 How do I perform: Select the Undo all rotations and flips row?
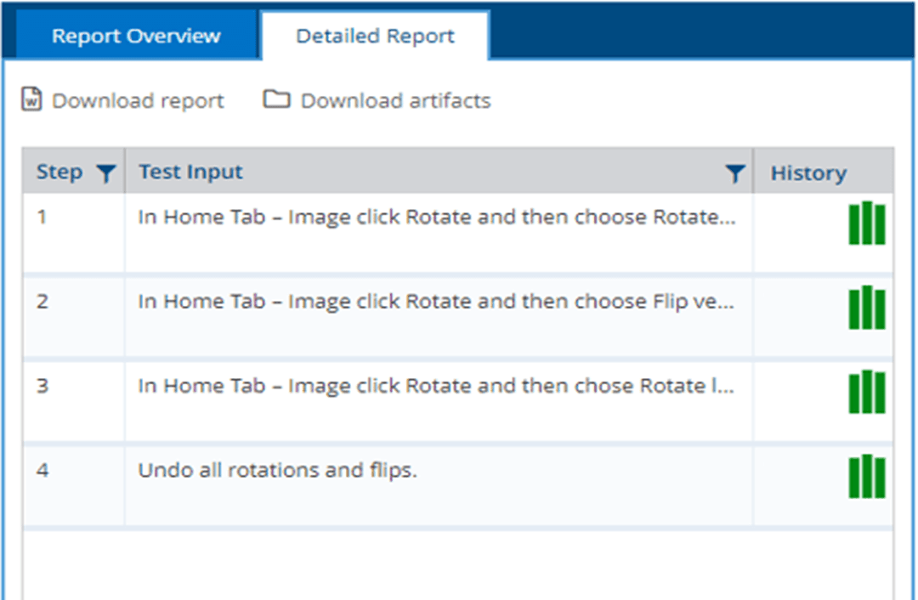[x=278, y=470]
